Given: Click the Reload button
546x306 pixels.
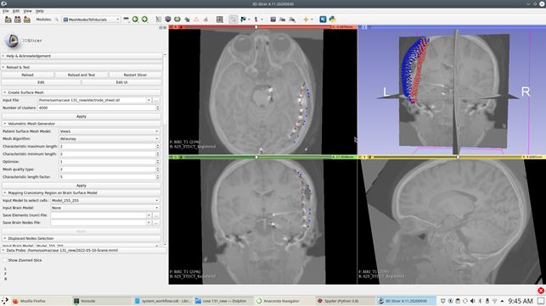Looking at the screenshot, I should point(27,75).
